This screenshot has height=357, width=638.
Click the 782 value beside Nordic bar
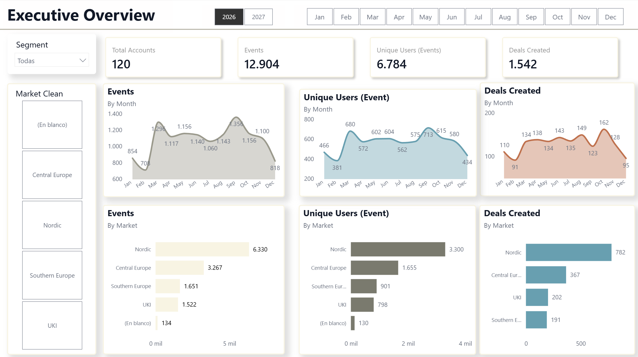(620, 252)
